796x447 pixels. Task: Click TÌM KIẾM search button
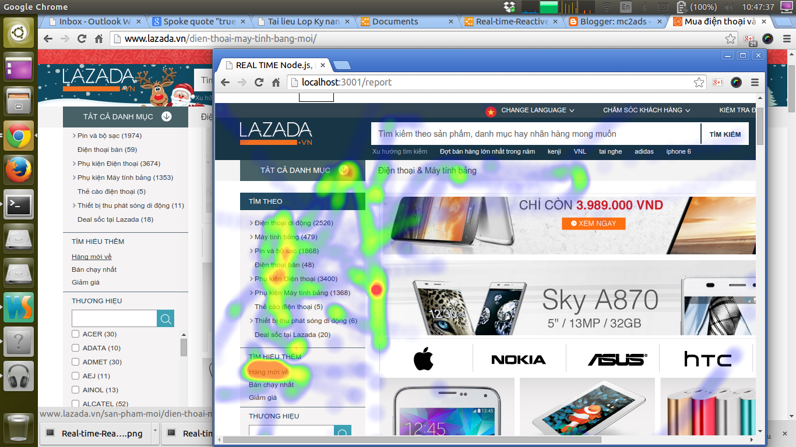(725, 134)
